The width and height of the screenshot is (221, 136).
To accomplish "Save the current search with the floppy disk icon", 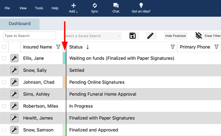I will click(x=133, y=36).
